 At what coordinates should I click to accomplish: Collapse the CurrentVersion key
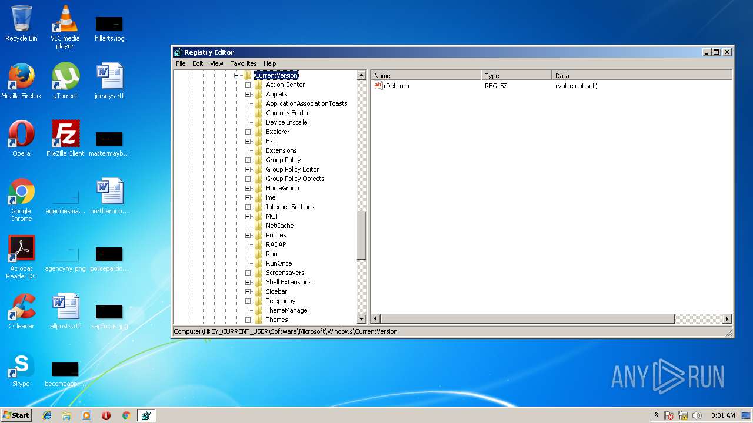pos(236,75)
